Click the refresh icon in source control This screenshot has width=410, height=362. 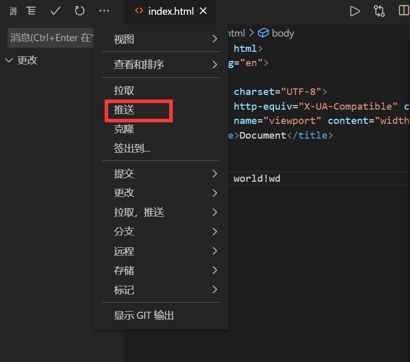pos(79,11)
